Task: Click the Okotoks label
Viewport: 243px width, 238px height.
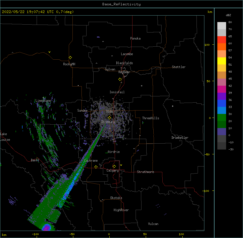Action: click(116, 198)
